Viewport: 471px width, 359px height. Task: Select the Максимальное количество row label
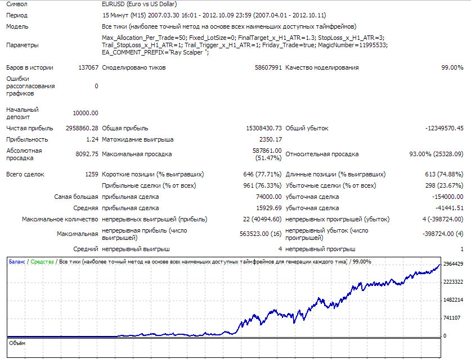click(x=60, y=220)
